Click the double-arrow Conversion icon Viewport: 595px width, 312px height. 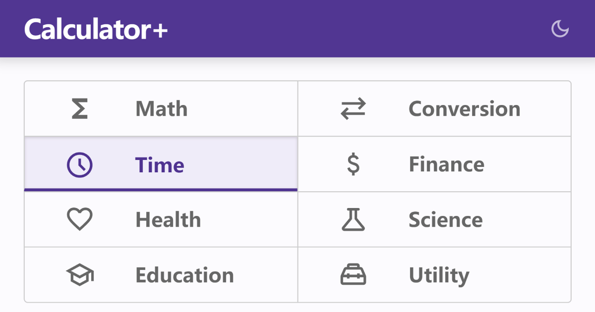[353, 108]
